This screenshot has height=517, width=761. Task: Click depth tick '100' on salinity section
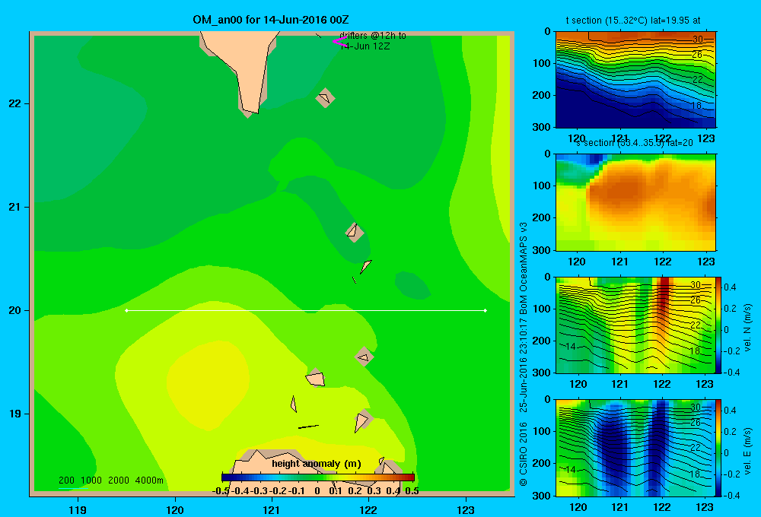(543, 186)
